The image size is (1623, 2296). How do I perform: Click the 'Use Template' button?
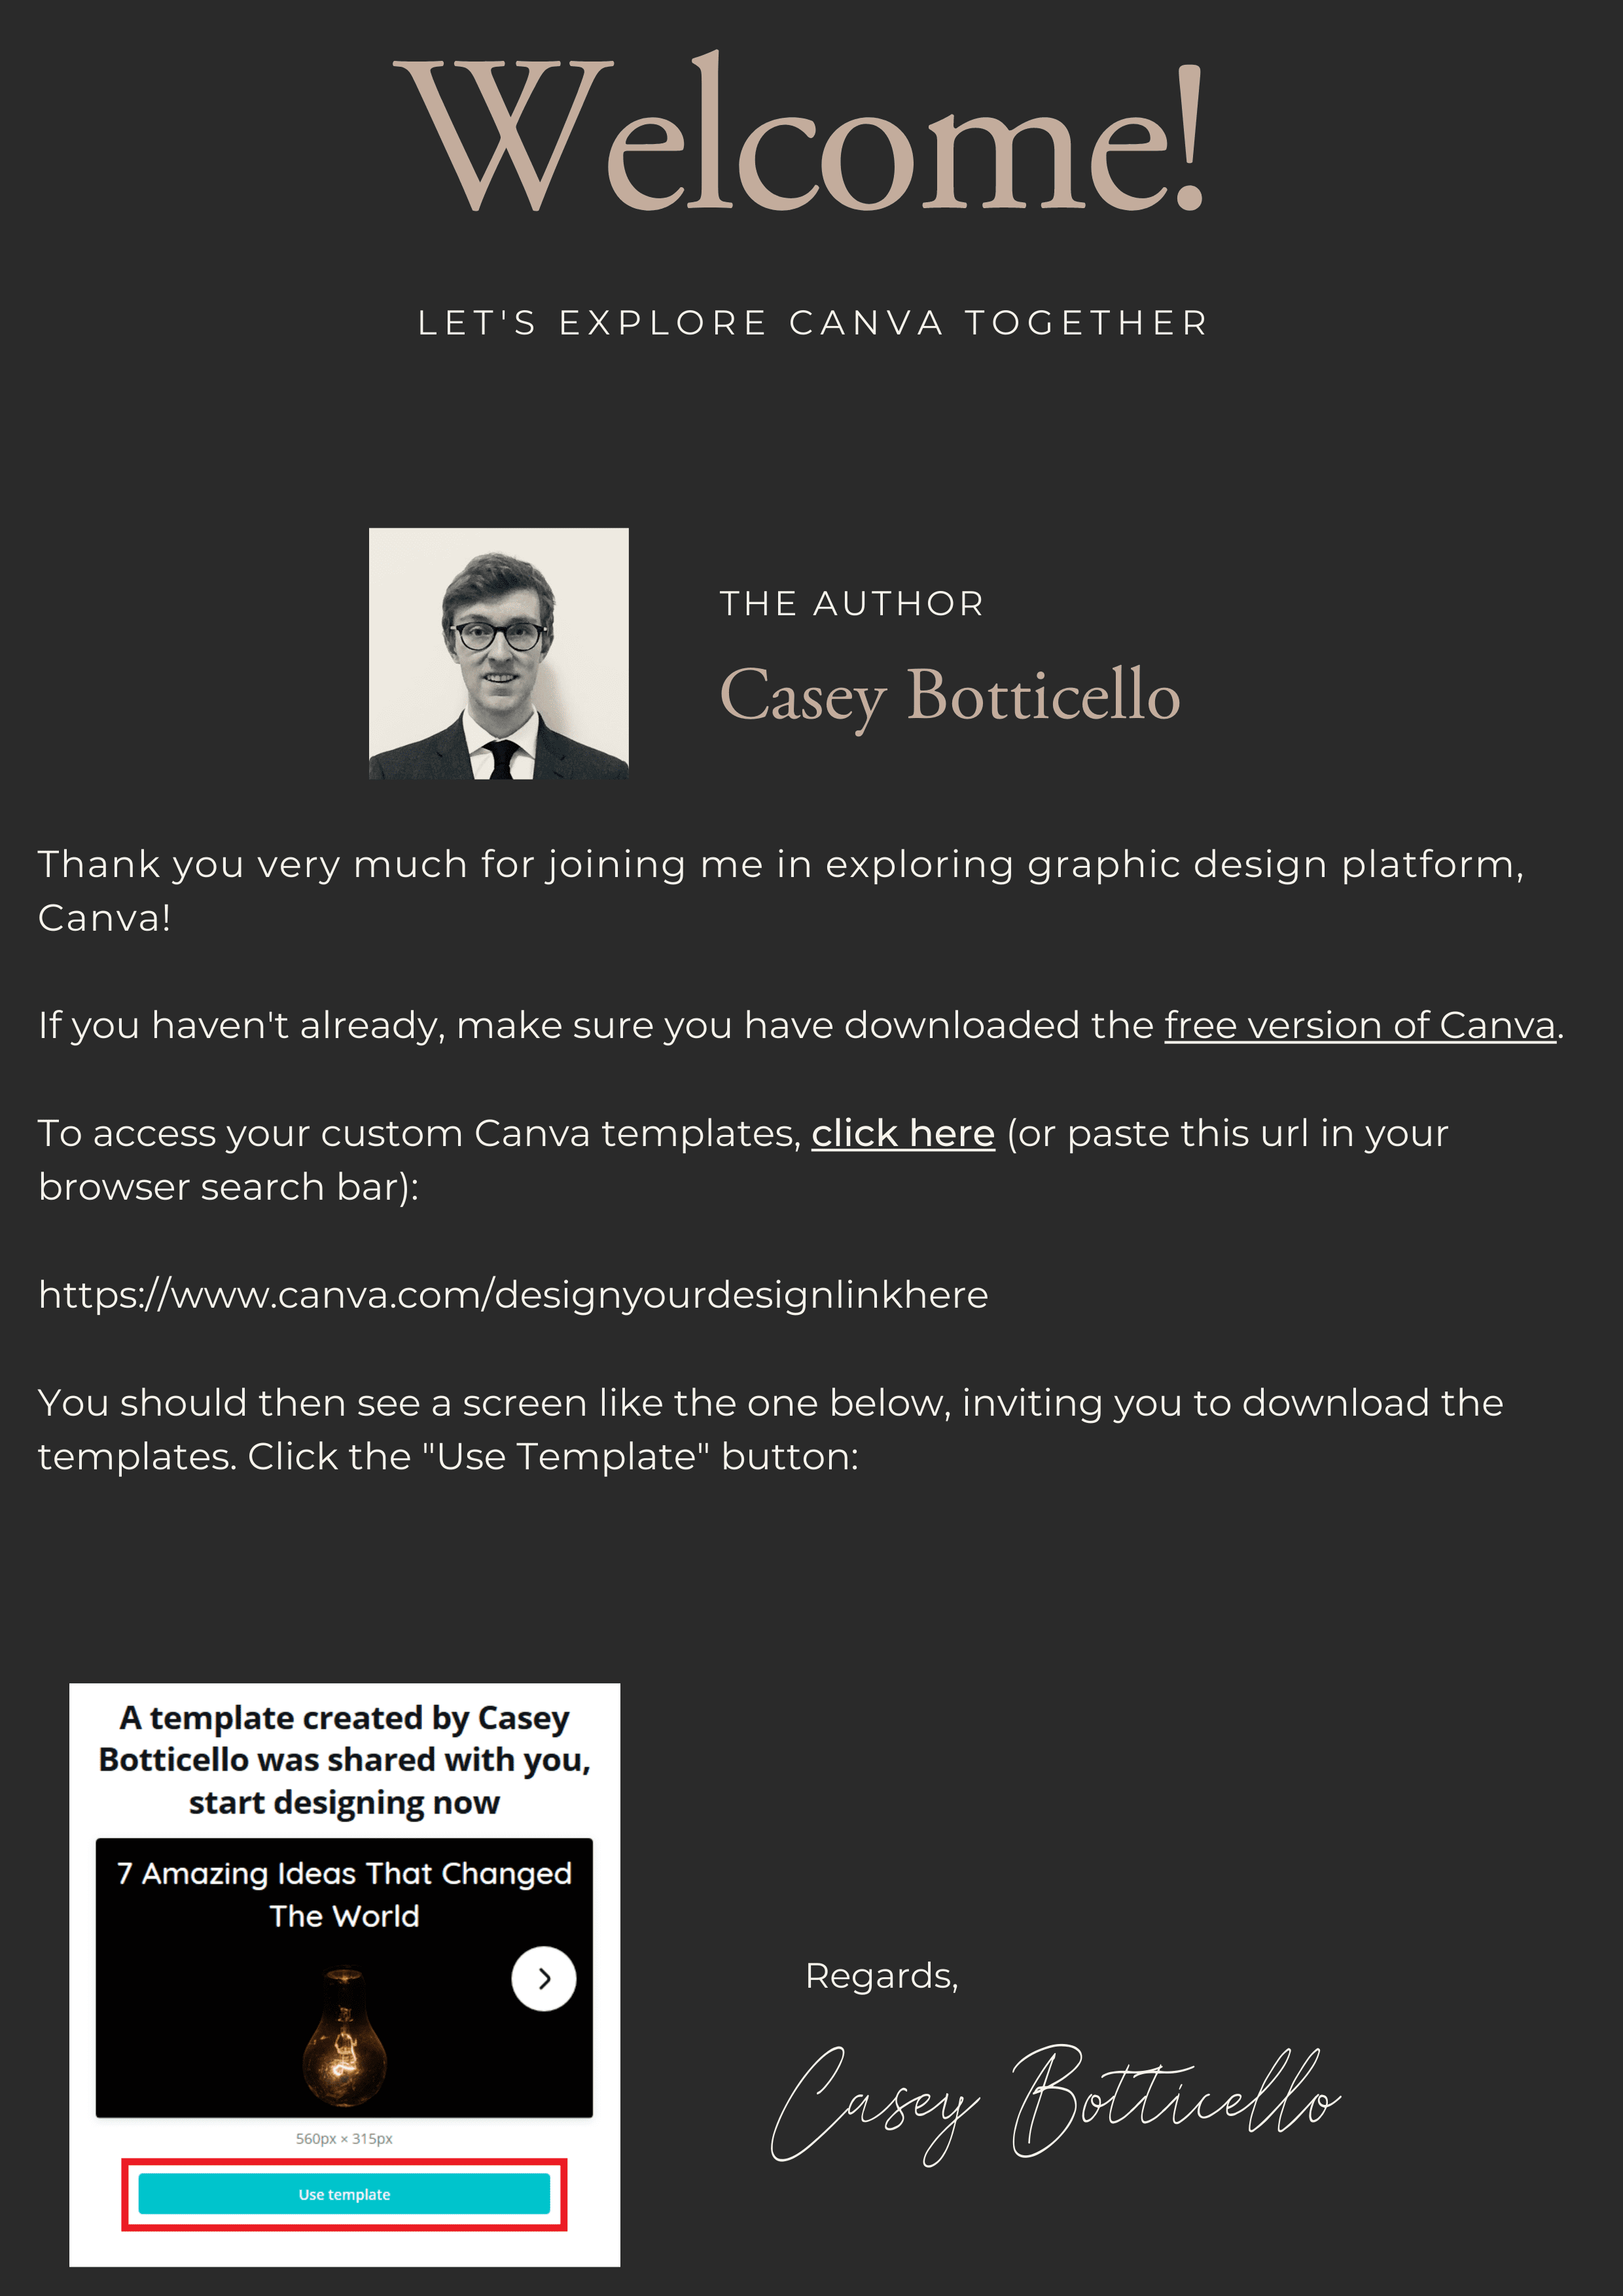point(344,2194)
